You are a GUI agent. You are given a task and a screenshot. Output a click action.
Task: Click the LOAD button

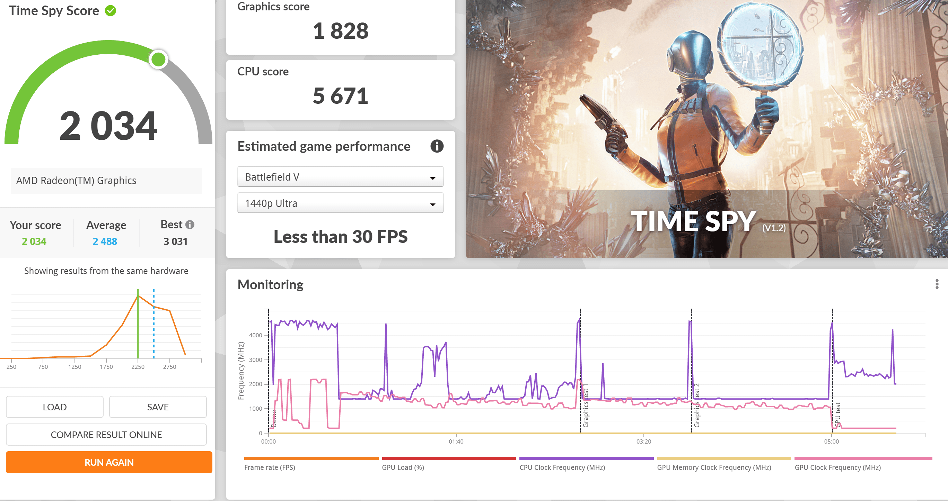pyautogui.click(x=55, y=407)
